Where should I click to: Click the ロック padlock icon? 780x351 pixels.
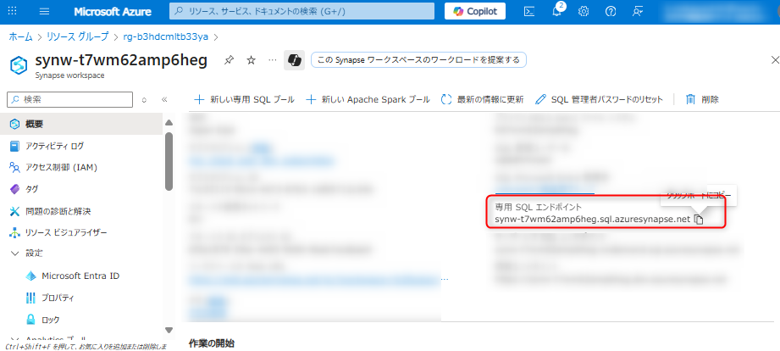coord(30,319)
